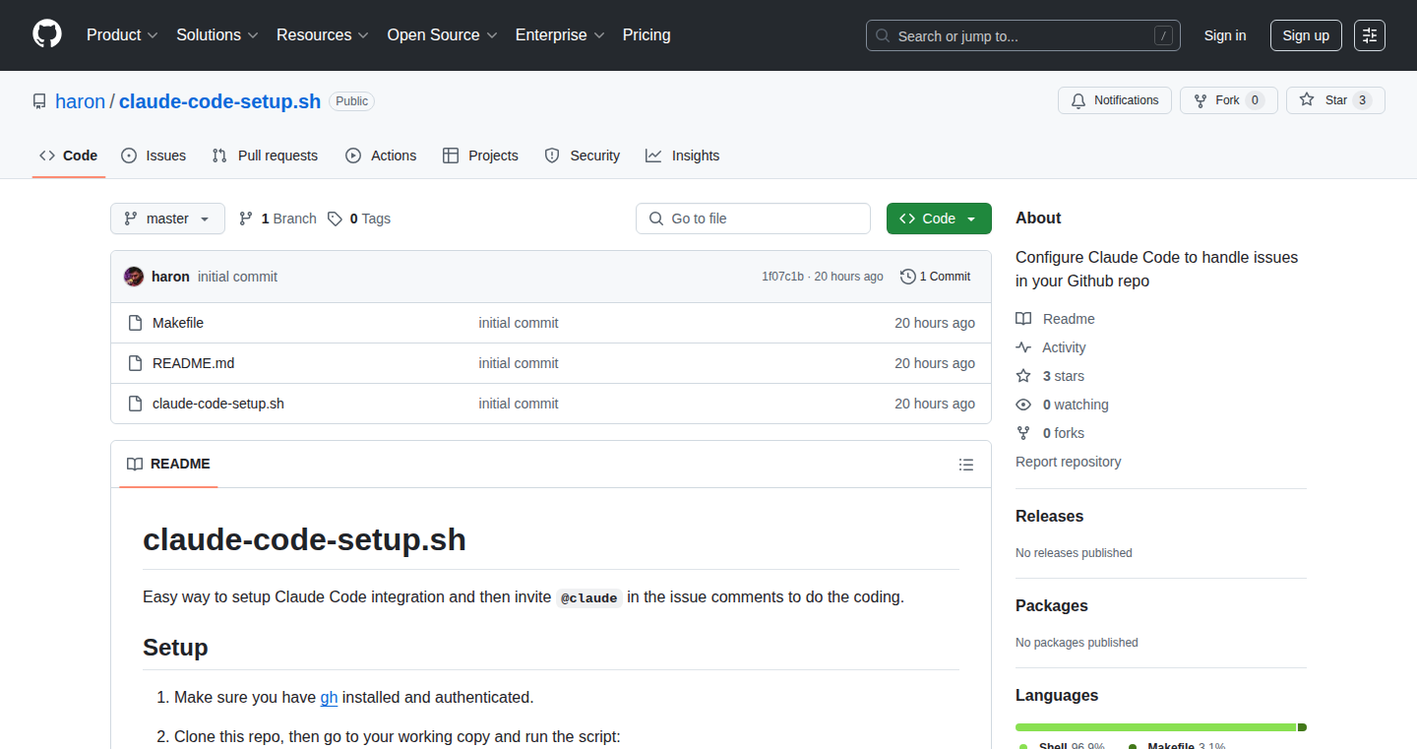Click the eye icon beside 0 watching
Viewport: 1417px width, 749px height.
1023,405
